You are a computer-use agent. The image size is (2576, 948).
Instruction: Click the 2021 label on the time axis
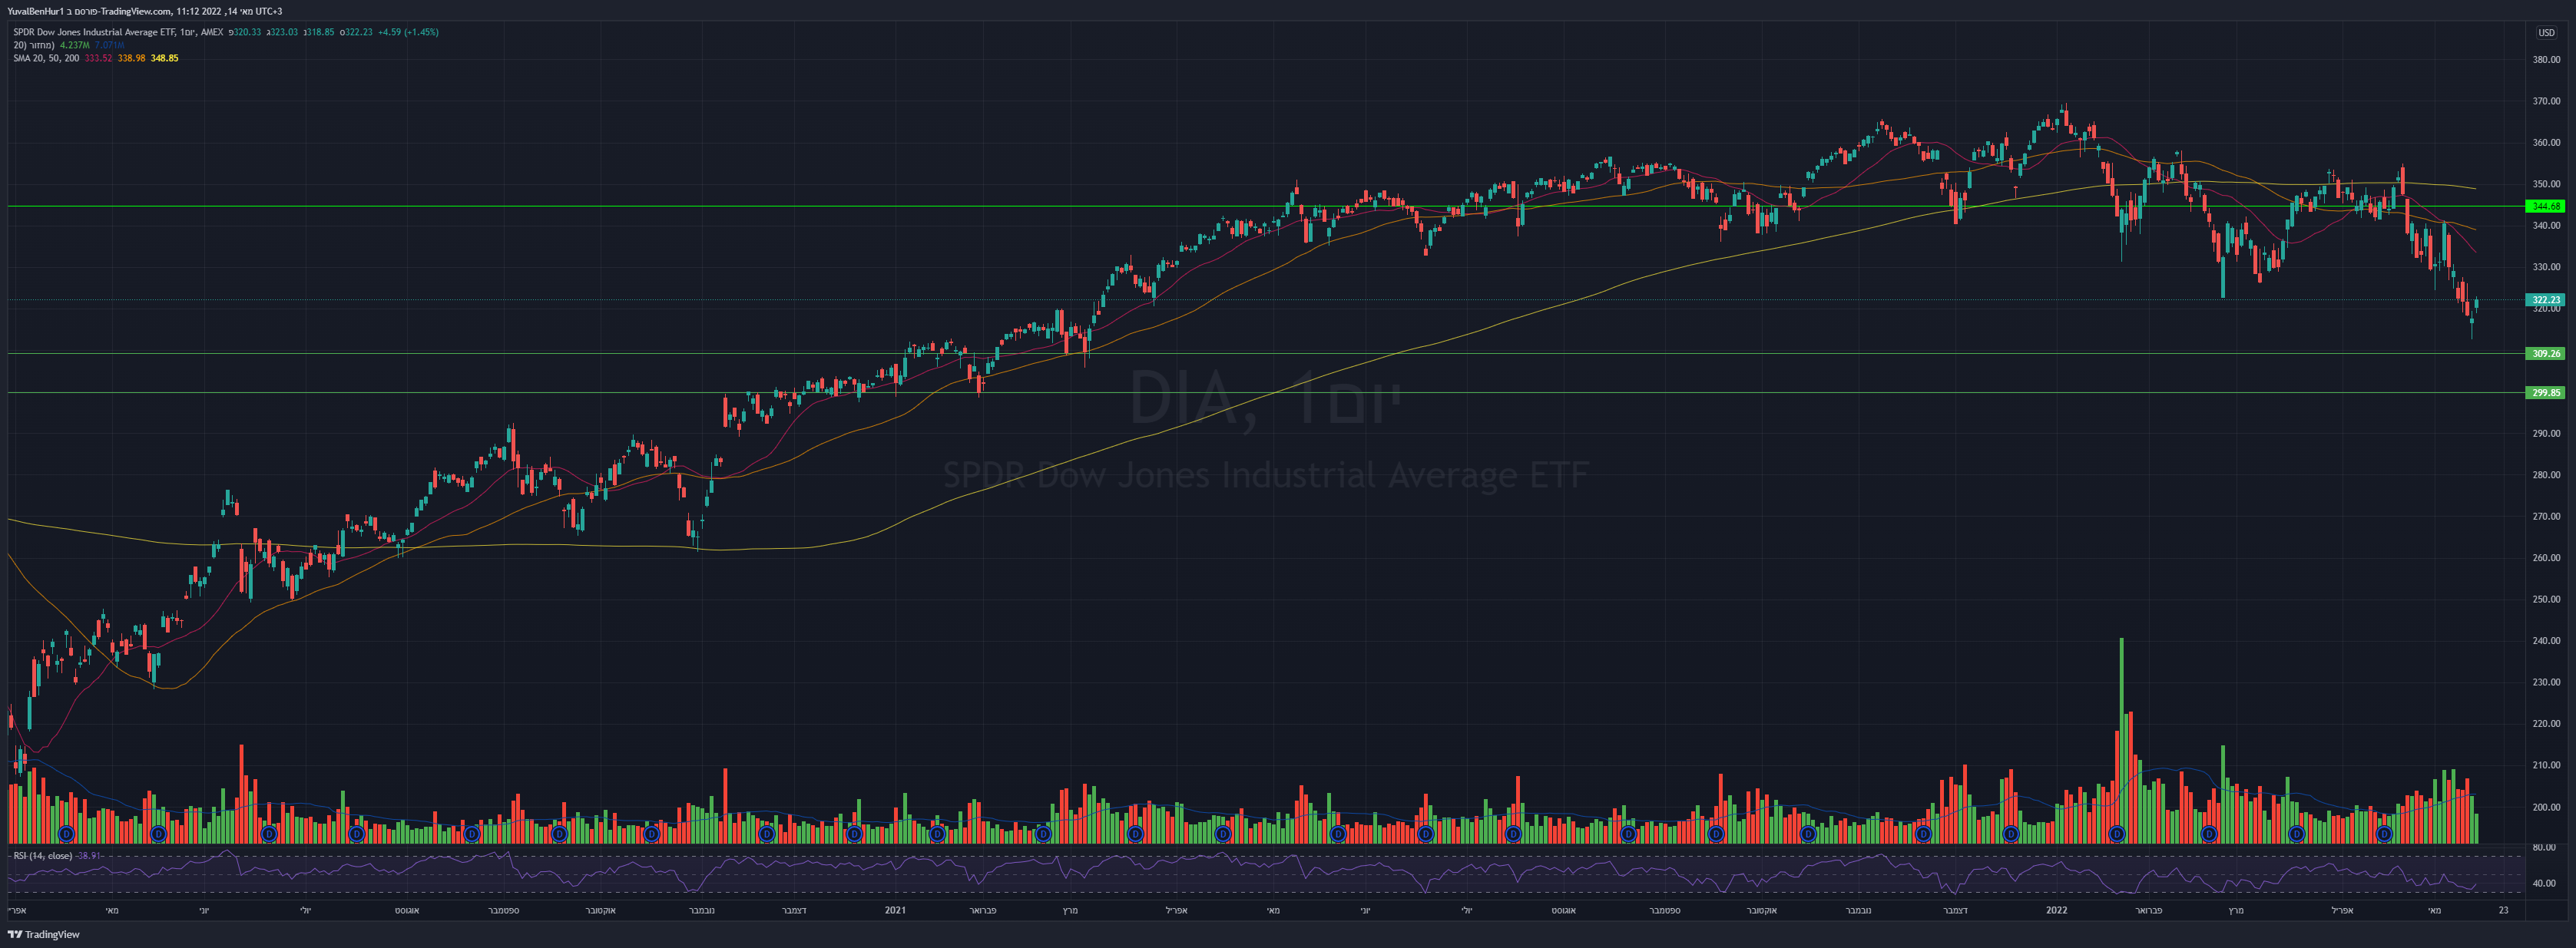pyautogui.click(x=895, y=910)
